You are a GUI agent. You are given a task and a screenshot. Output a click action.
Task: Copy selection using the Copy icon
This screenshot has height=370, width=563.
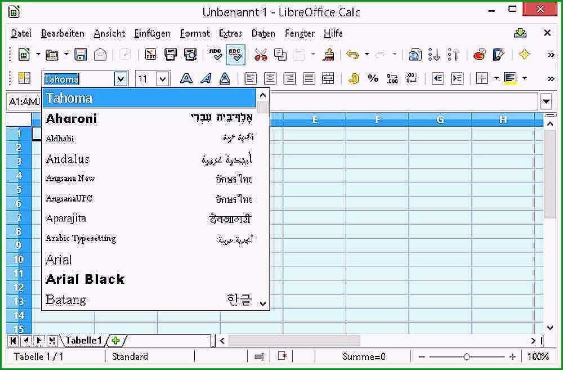point(280,55)
